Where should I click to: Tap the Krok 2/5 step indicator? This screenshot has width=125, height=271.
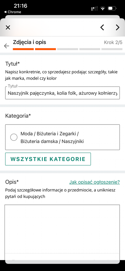tap(113, 42)
